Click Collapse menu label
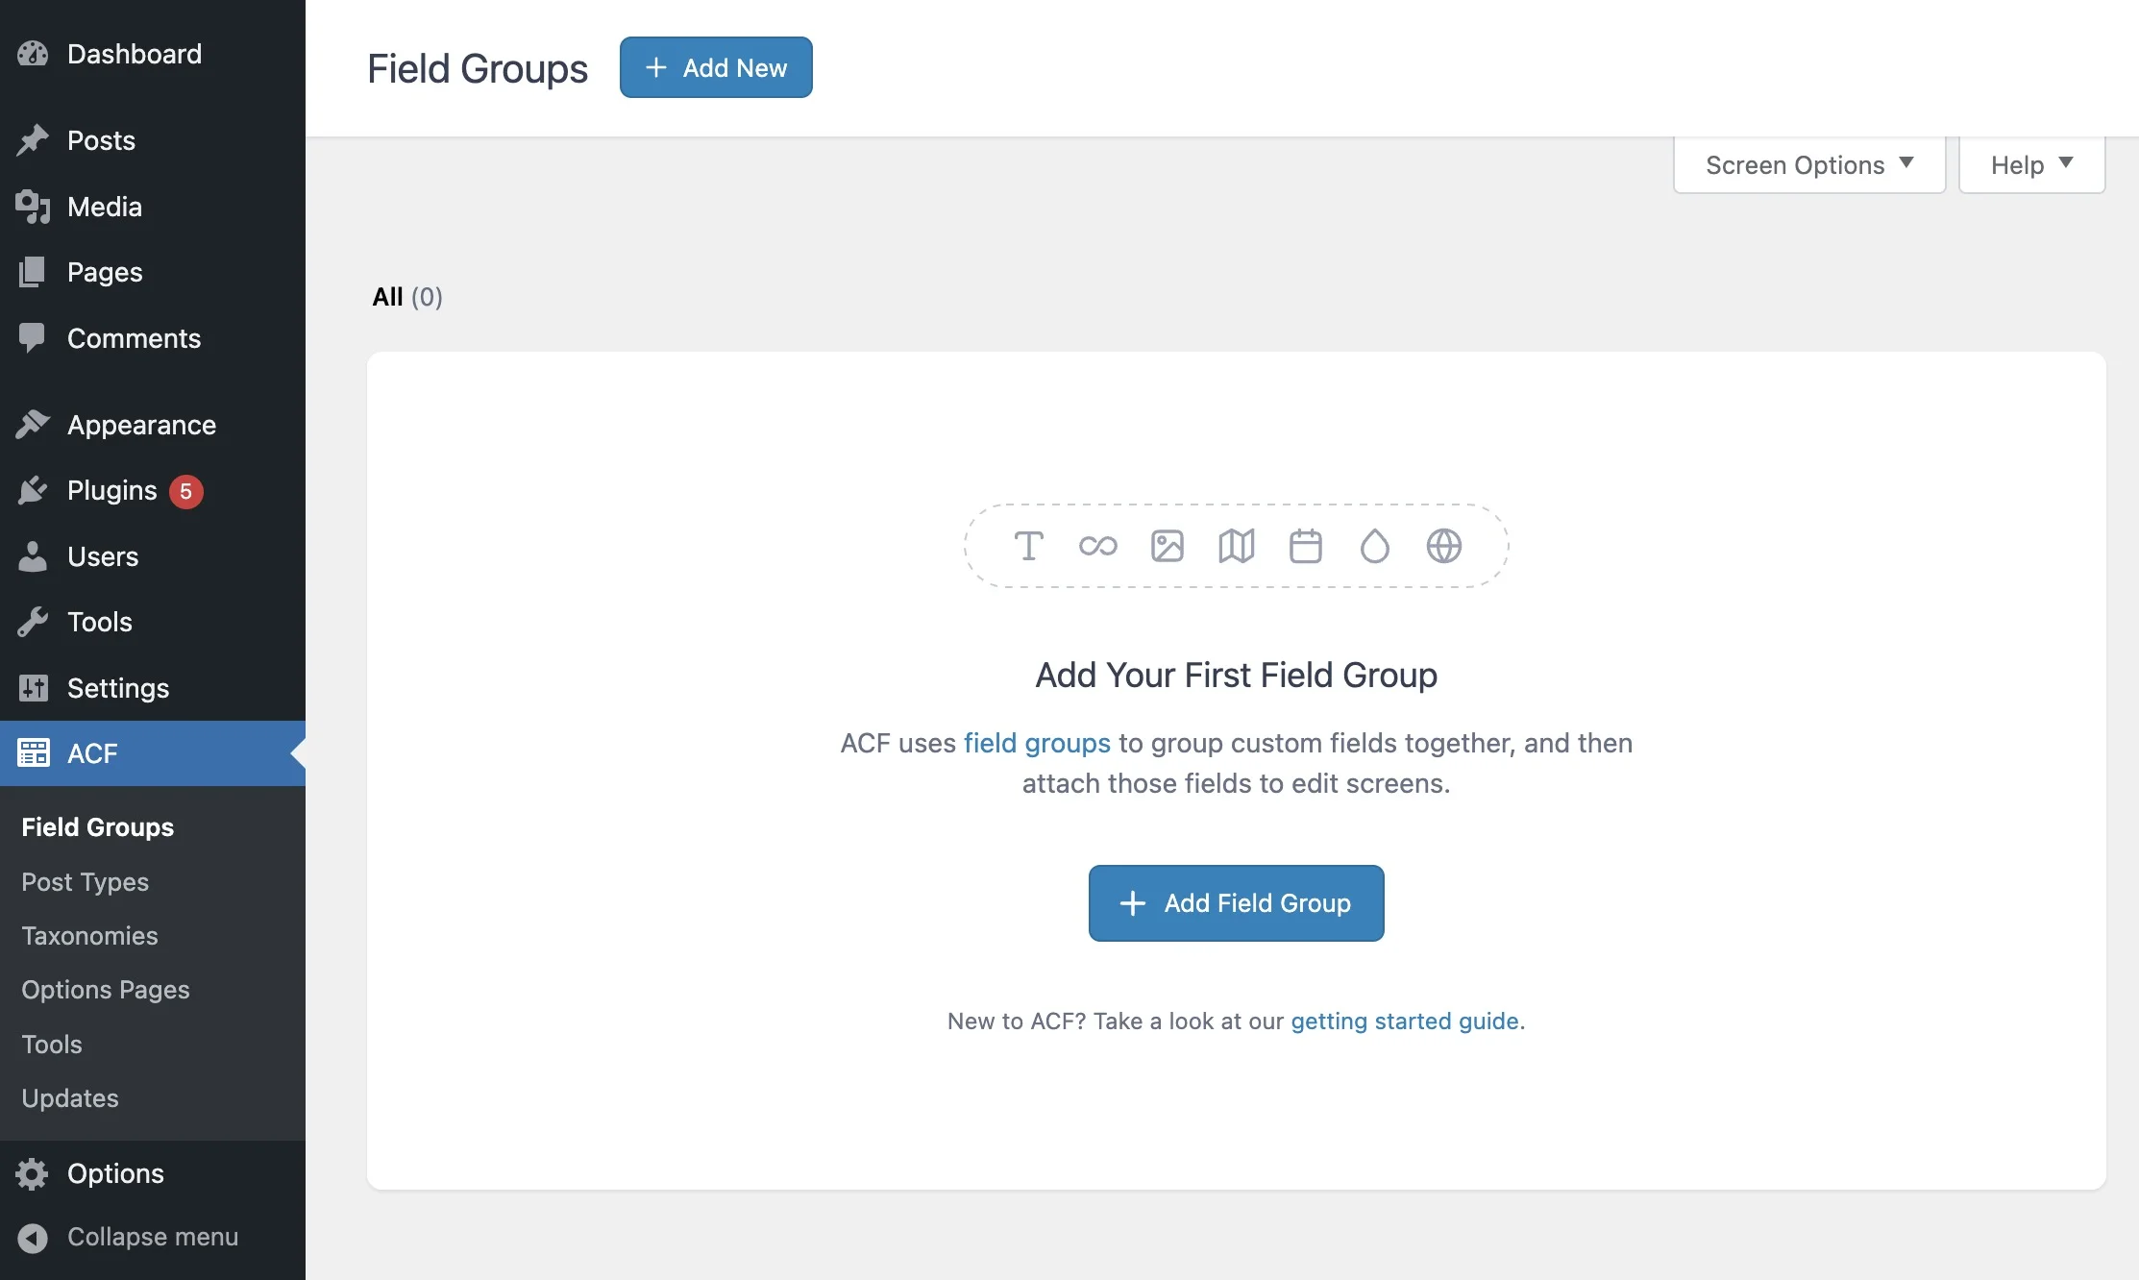The image size is (2139, 1280). pyautogui.click(x=153, y=1237)
